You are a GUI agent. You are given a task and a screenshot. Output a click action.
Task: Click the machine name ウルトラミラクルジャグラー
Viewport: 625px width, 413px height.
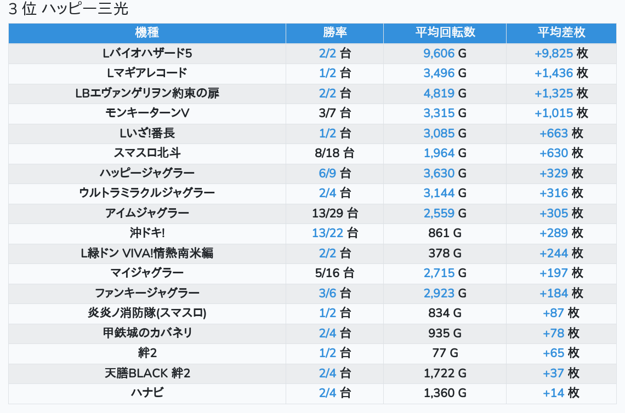(x=147, y=193)
